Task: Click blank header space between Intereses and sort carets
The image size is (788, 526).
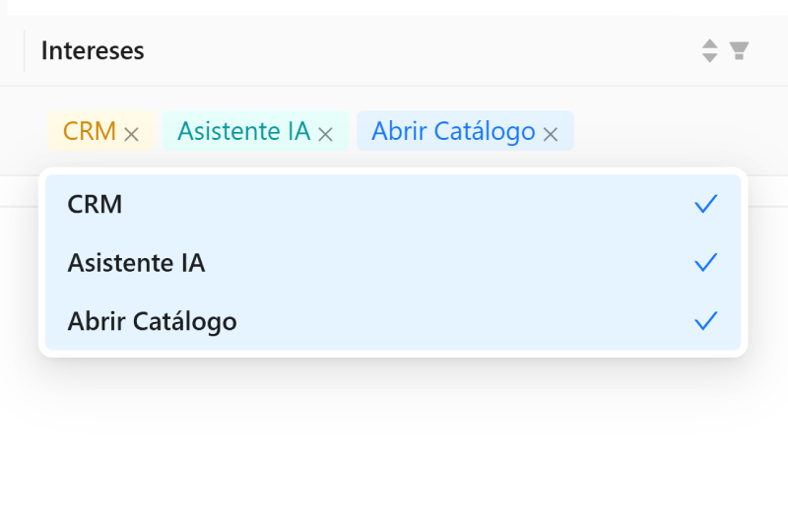Action: pos(414,50)
